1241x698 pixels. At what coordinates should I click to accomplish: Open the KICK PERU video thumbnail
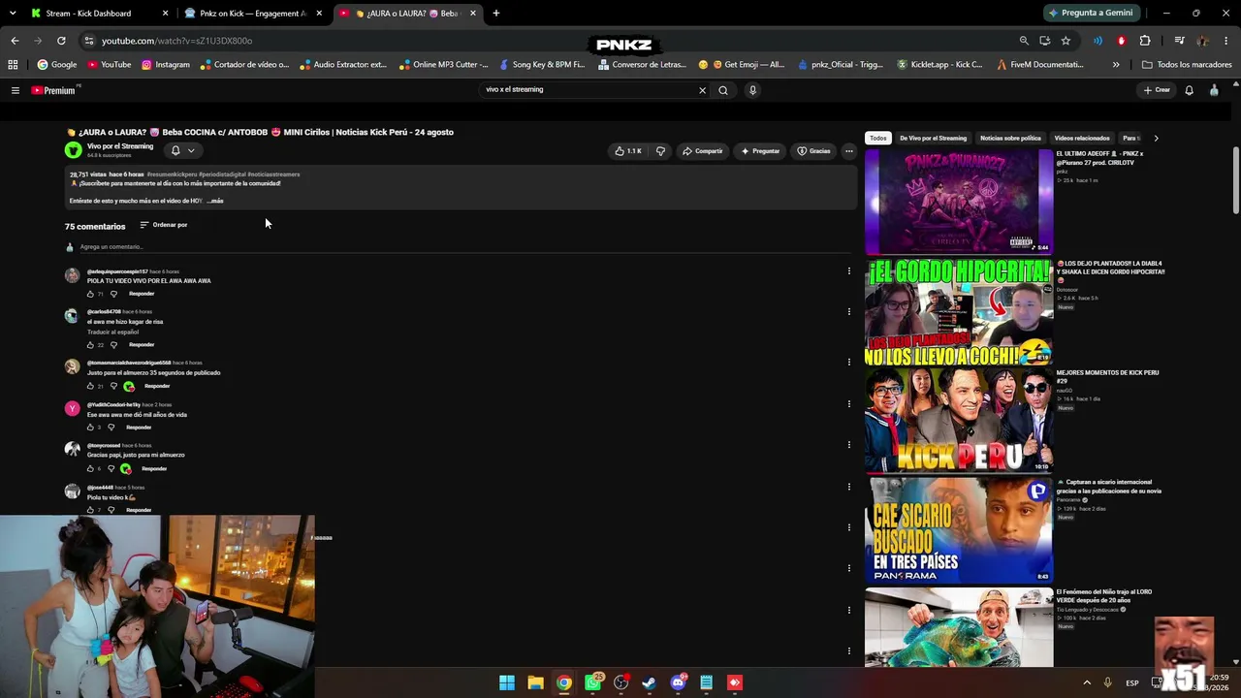(959, 421)
